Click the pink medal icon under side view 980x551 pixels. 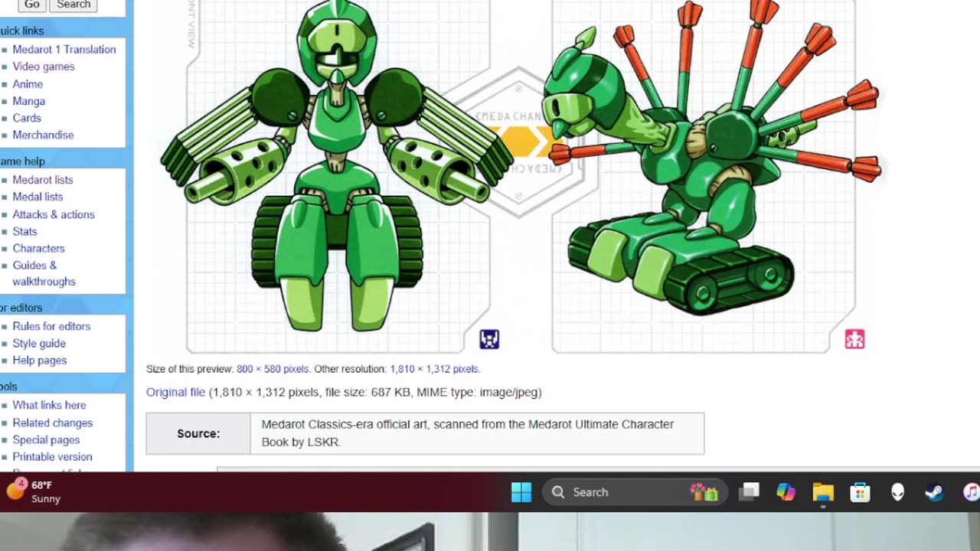854,339
